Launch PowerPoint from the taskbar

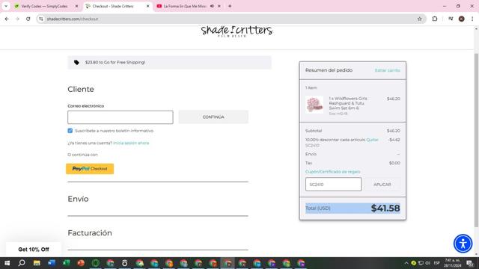pyautogui.click(x=81, y=263)
